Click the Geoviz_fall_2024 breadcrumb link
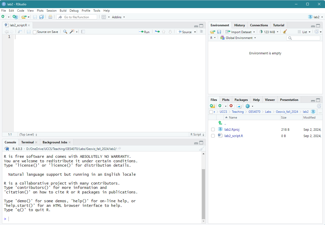The height and width of the screenshot is (225, 325). [287, 112]
